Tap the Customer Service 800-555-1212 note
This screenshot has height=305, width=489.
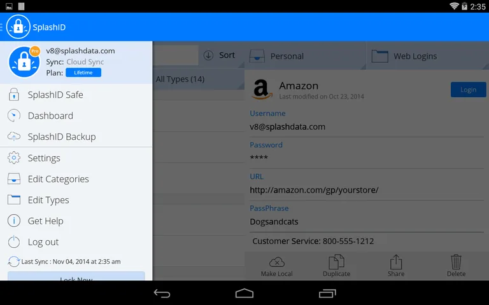(x=313, y=241)
